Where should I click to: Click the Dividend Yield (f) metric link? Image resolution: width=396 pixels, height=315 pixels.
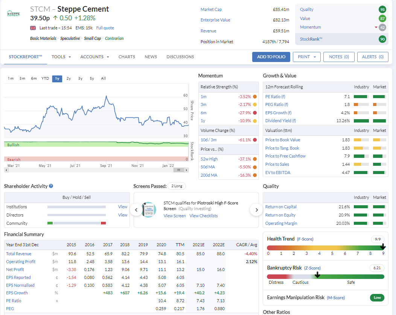[x=280, y=121]
